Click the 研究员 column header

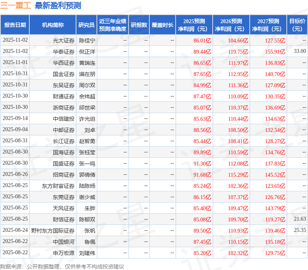coord(86,25)
